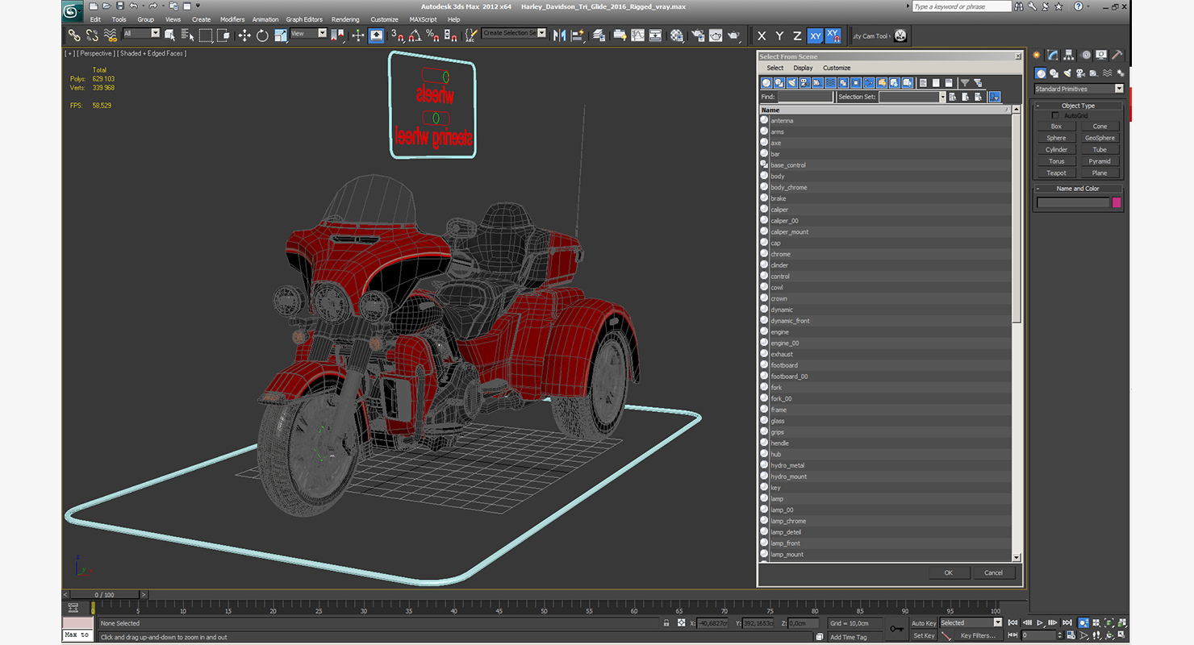Open the Utilities hammer panel tab
1194x645 pixels.
point(1117,55)
